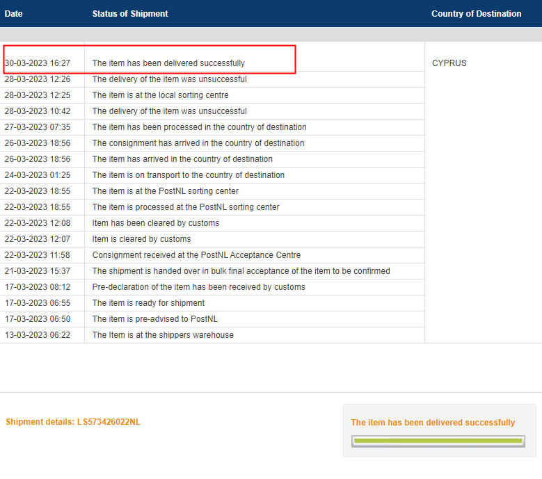542x479 pixels.
Task: Click the orange delivered successfully text above progress bar
Action: 433,423
